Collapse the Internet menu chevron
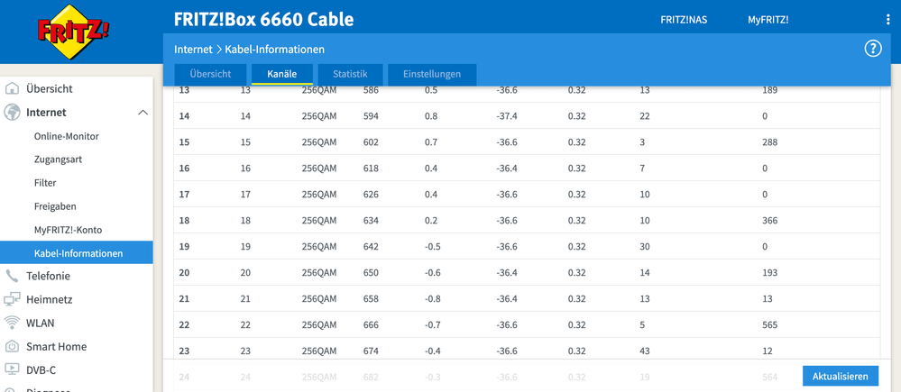The height and width of the screenshot is (392, 901). click(x=143, y=113)
